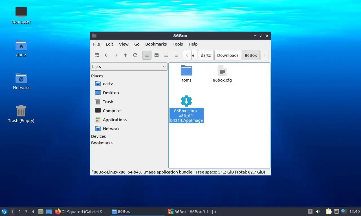The height and width of the screenshot is (216, 361).
Task: Switch to thumbnail view mode
Action: point(157,55)
